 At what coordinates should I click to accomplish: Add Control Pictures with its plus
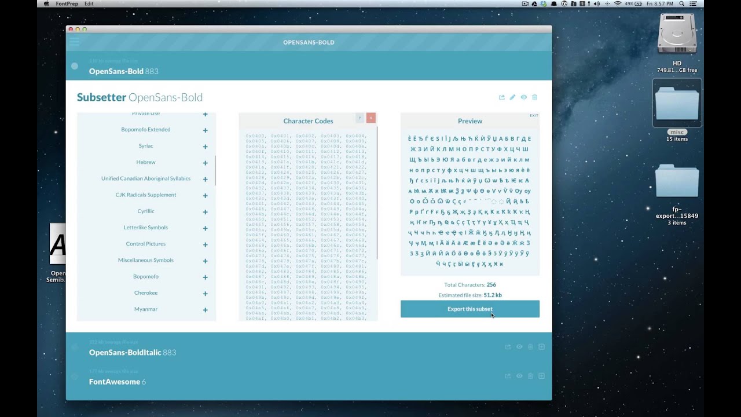[x=205, y=244]
